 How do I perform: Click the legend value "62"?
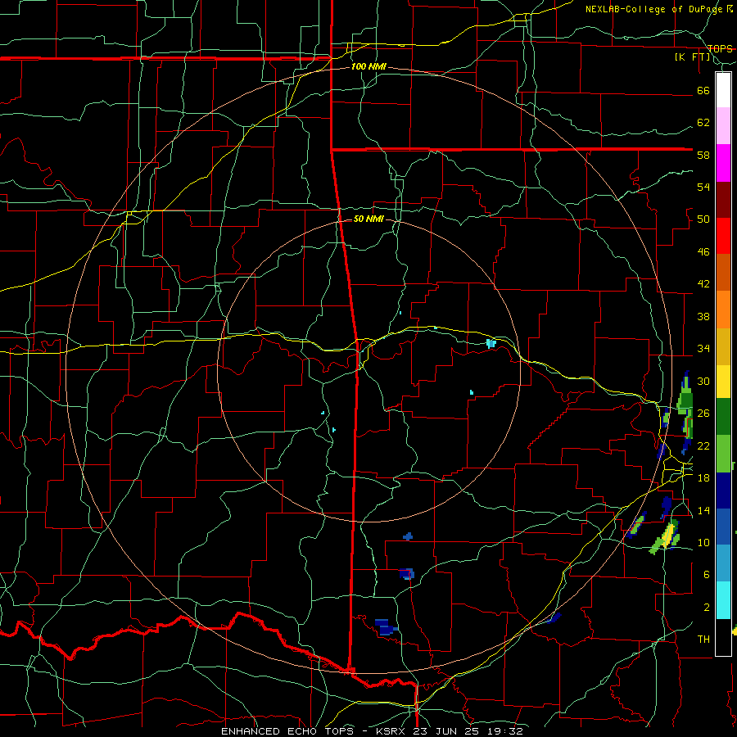coord(703,123)
